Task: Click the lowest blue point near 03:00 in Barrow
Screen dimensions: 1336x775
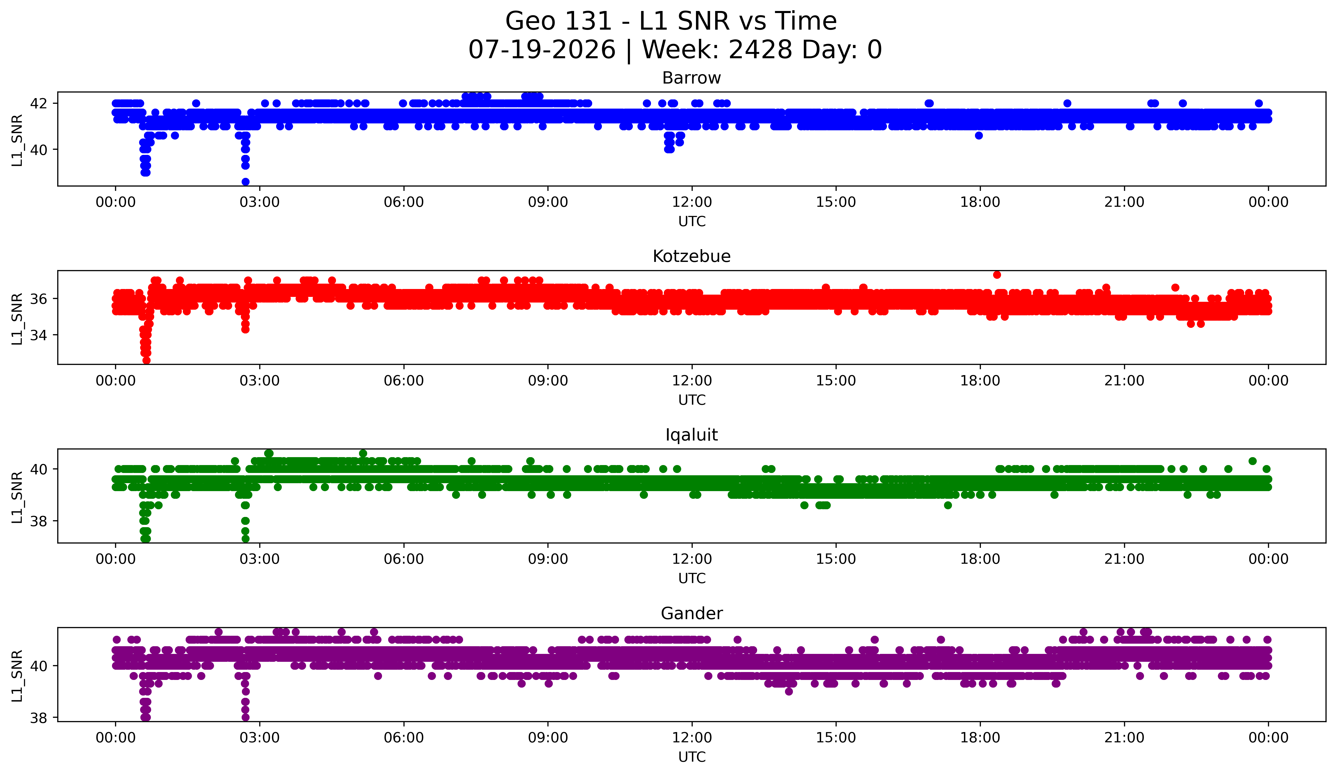Action: coord(245,182)
